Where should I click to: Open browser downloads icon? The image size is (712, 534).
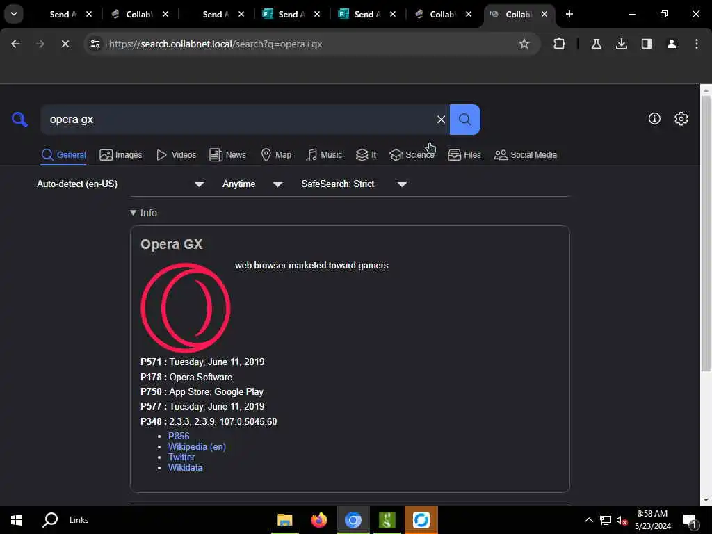click(621, 44)
